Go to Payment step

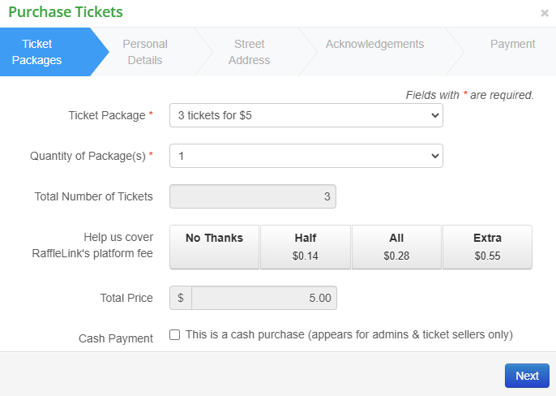point(512,45)
